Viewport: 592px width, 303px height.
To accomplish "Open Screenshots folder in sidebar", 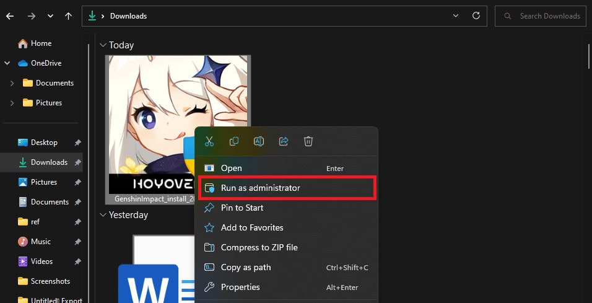I will pos(44,281).
